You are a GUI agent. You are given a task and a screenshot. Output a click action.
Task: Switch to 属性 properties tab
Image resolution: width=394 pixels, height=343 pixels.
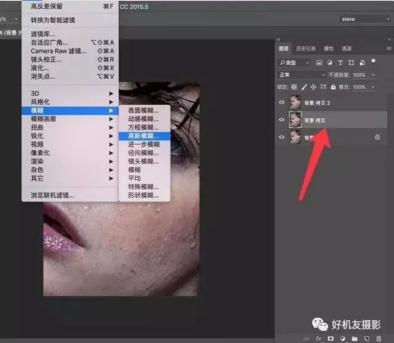pos(328,48)
